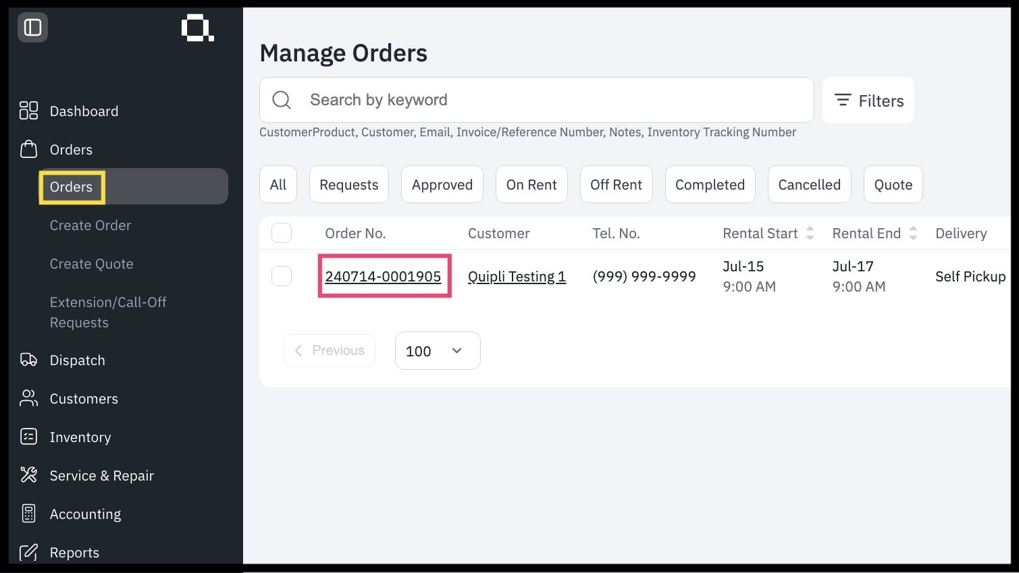Click the Quipli logo icon
Viewport: 1019px width, 573px height.
pyautogui.click(x=197, y=29)
